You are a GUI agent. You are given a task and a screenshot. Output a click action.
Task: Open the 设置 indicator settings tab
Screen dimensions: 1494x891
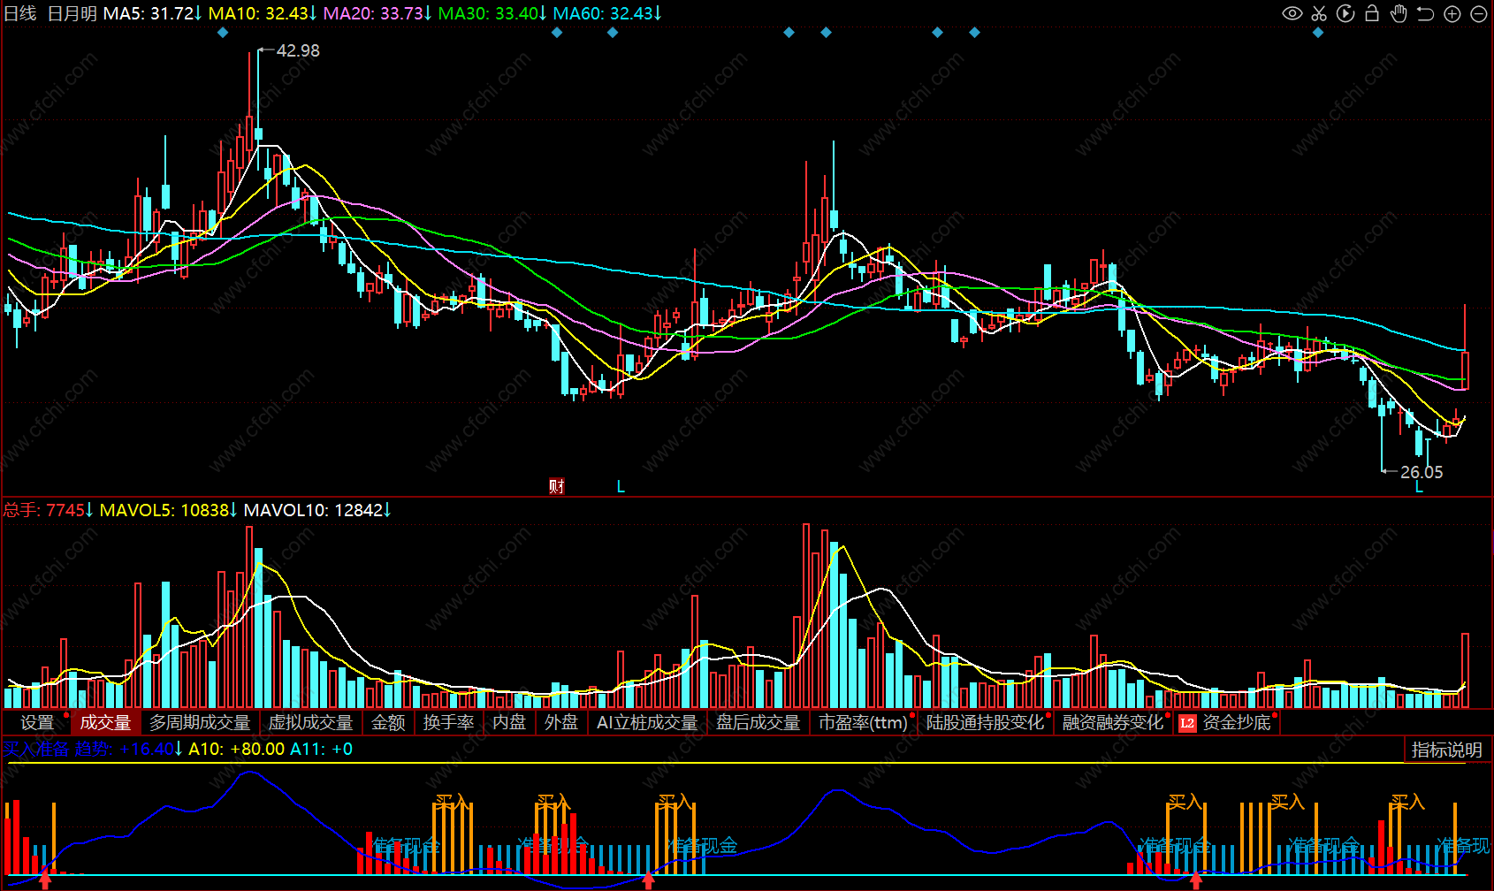[37, 723]
